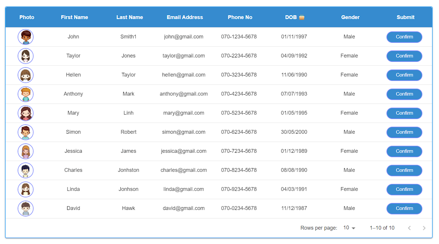This screenshot has width=439, height=244.
Task: Confirm the row for John Smith1
Action: pyautogui.click(x=404, y=37)
